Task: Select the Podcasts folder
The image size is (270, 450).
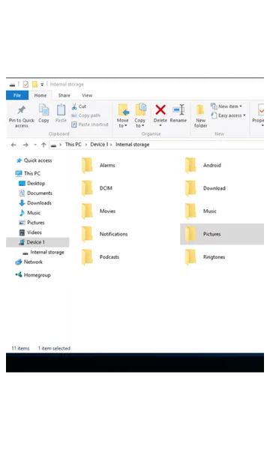Action: click(100, 257)
